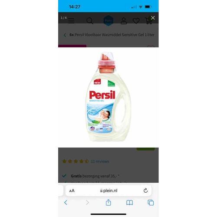
Task: Tap the Gratis bezorging vanaf 35 text
Action: coord(95,176)
